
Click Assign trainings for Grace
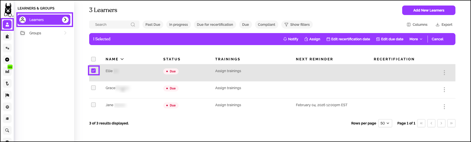228,88
